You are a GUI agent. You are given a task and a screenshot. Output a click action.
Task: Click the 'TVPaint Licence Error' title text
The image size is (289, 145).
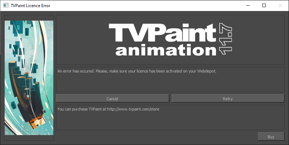pyautogui.click(x=31, y=6)
